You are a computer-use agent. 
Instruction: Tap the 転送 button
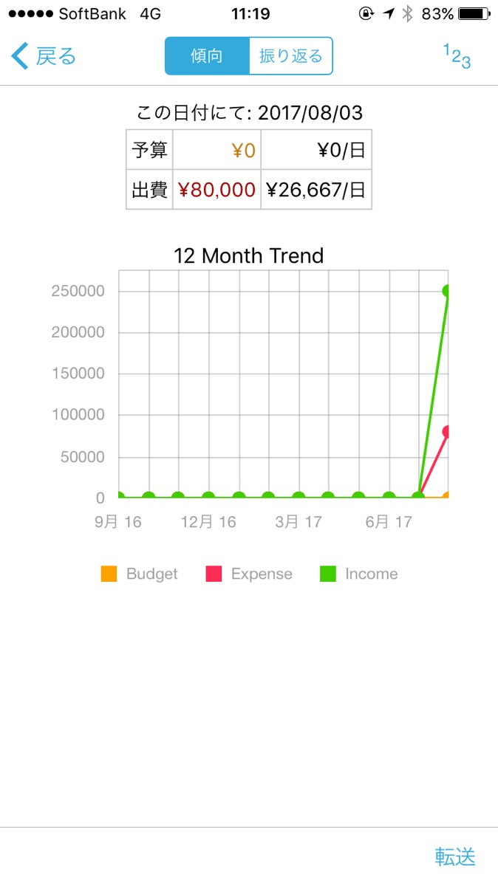tap(455, 856)
